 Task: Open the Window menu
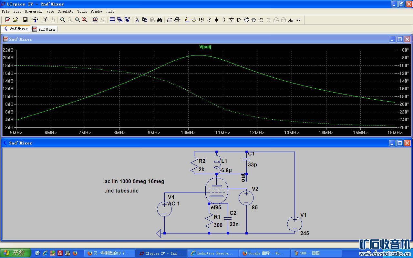click(97, 11)
